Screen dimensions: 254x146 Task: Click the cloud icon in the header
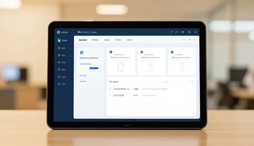(x=183, y=32)
